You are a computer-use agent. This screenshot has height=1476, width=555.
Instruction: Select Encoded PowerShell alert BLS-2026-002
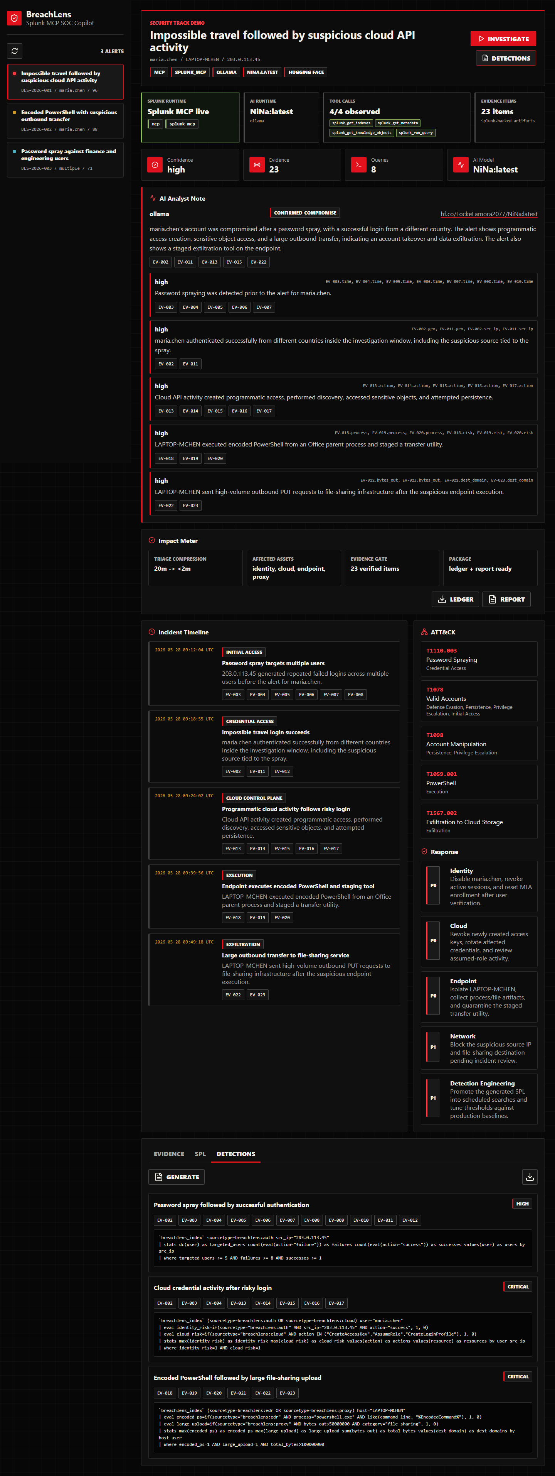point(65,121)
